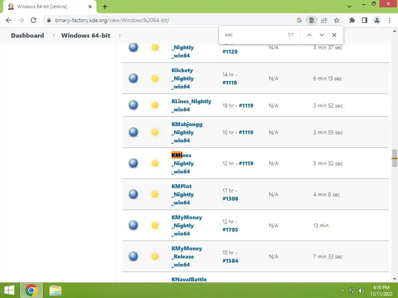The width and height of the screenshot is (398, 298).
Task: Open build #1584 of KMyMoney Release
Action: (230, 261)
